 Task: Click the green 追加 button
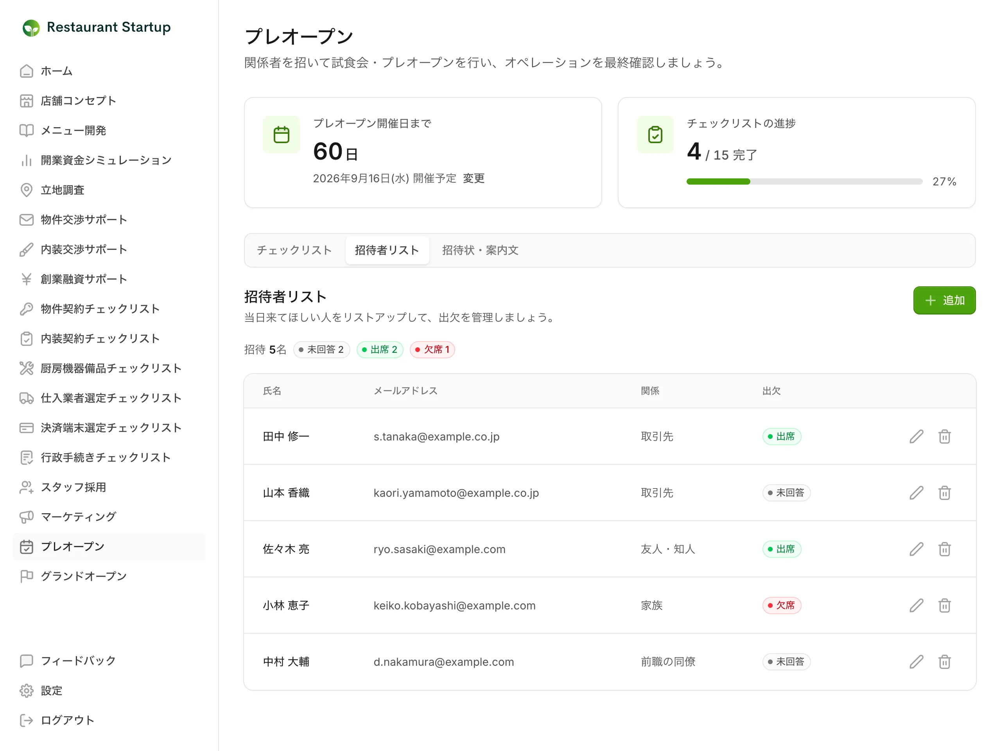click(944, 300)
